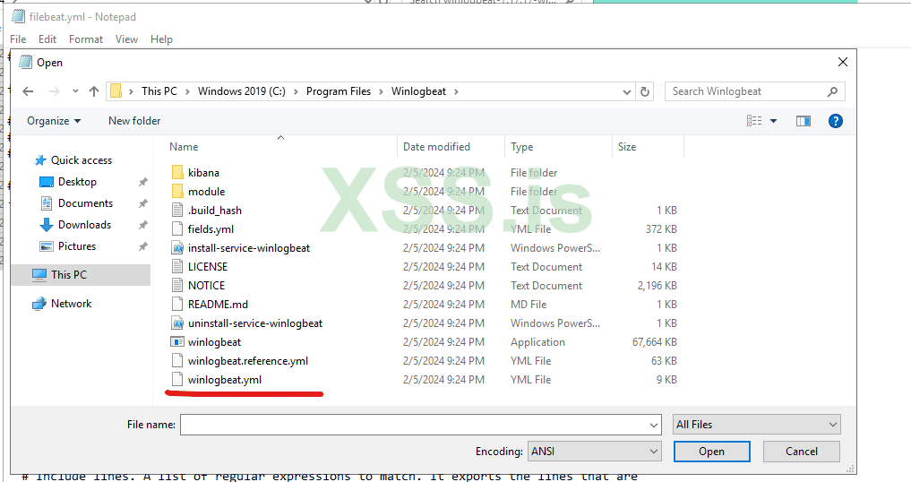The width and height of the screenshot is (911, 482).
Task: Select the kibana folder icon
Action: tap(177, 173)
